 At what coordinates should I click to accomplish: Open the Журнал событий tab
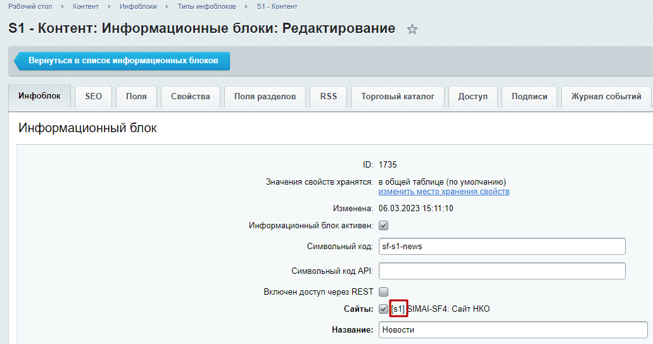(x=606, y=96)
